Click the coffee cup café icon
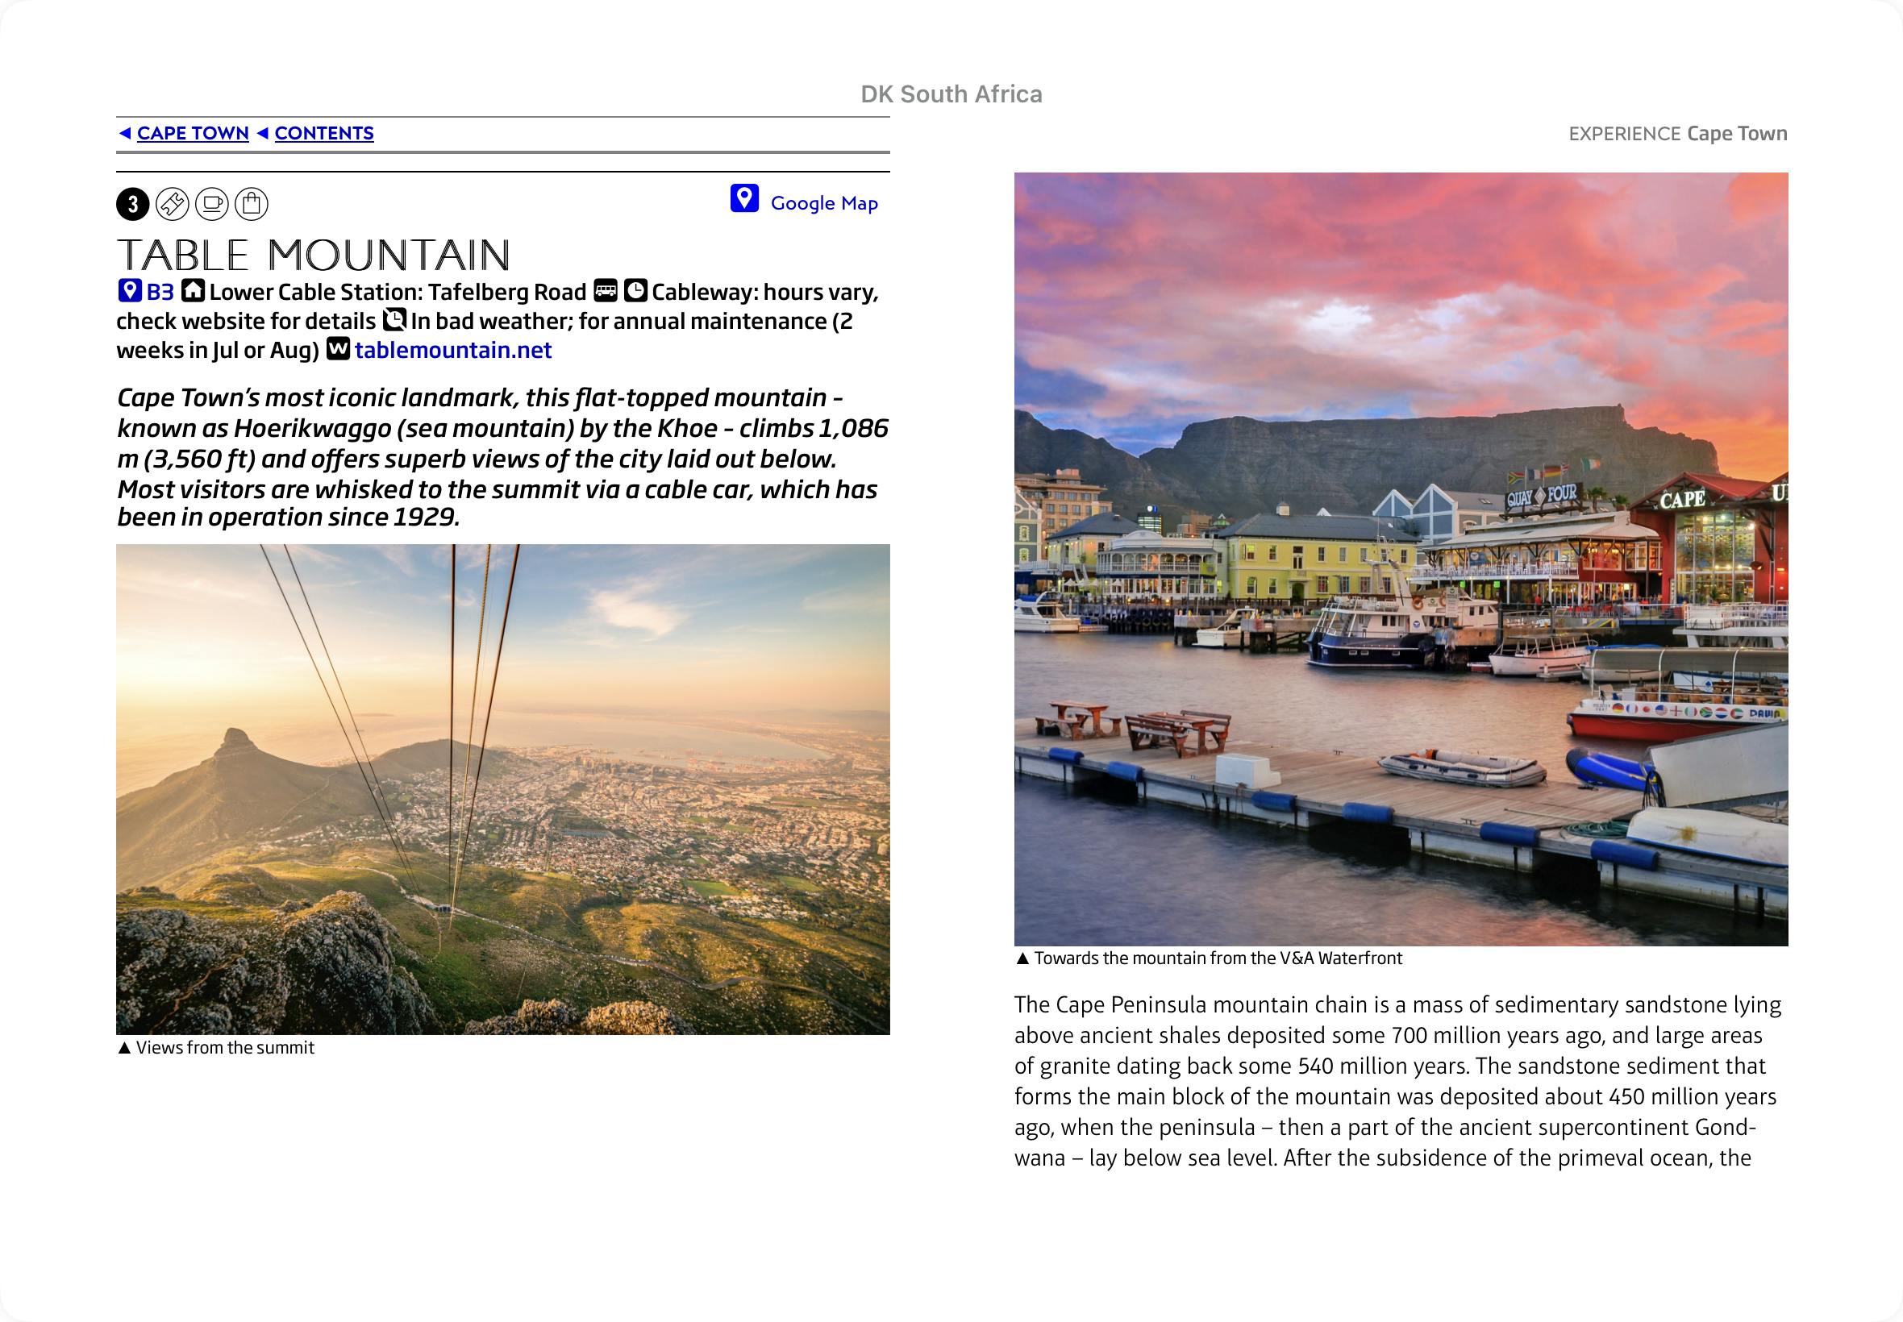The width and height of the screenshot is (1903, 1322). [x=212, y=204]
